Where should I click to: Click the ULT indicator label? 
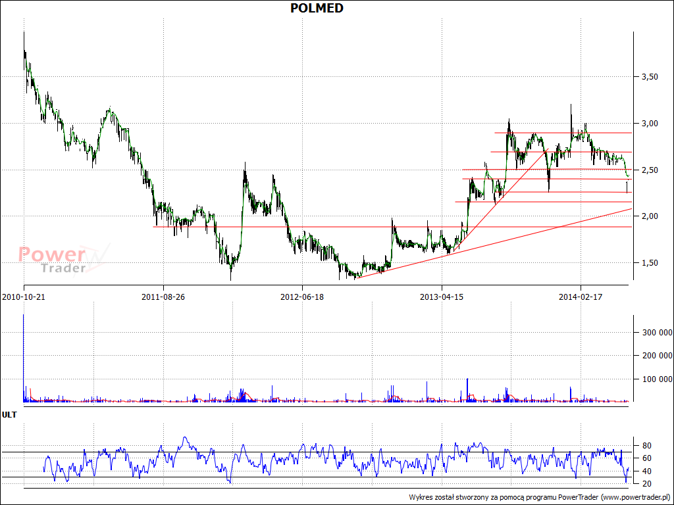9,416
